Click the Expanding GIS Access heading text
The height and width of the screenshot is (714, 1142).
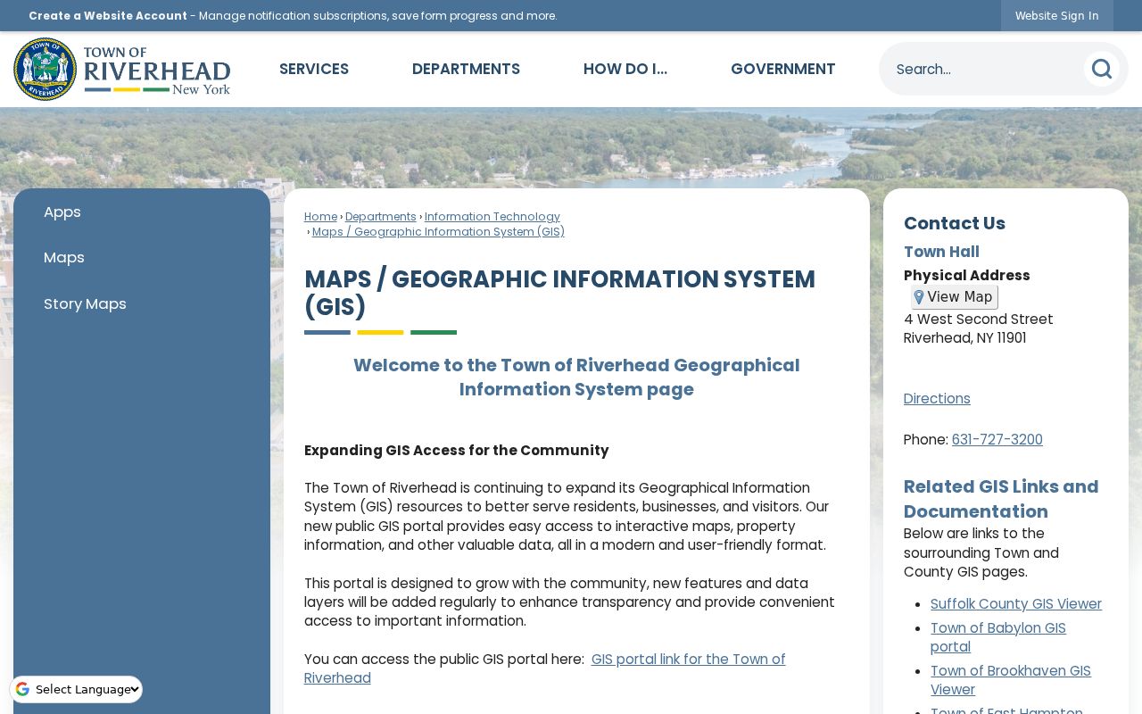457,451
